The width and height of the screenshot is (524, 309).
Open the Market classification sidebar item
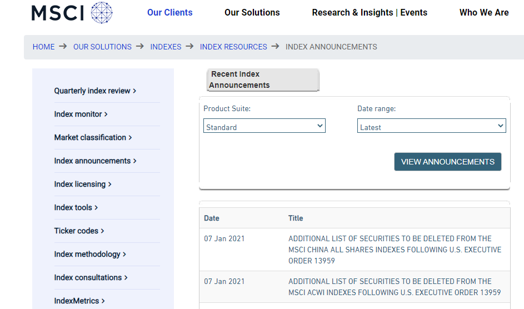pyautogui.click(x=93, y=137)
